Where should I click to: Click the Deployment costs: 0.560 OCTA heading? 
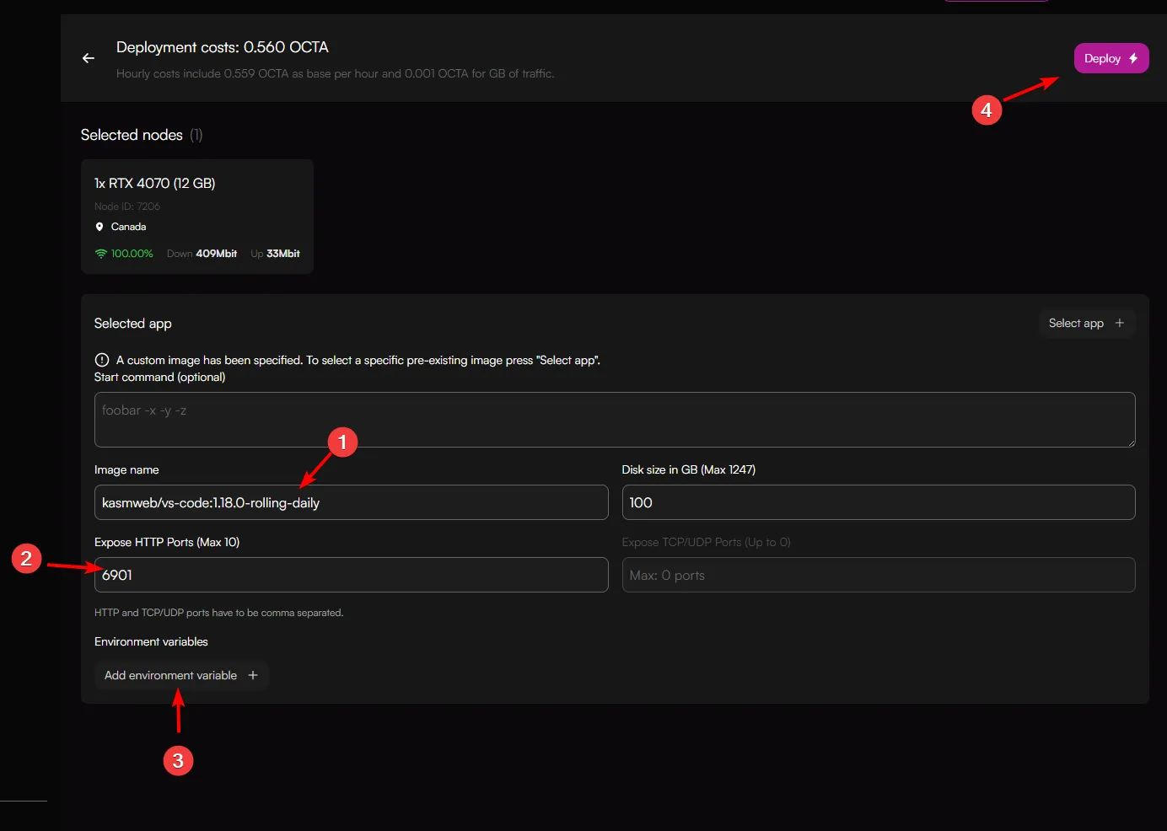223,47
